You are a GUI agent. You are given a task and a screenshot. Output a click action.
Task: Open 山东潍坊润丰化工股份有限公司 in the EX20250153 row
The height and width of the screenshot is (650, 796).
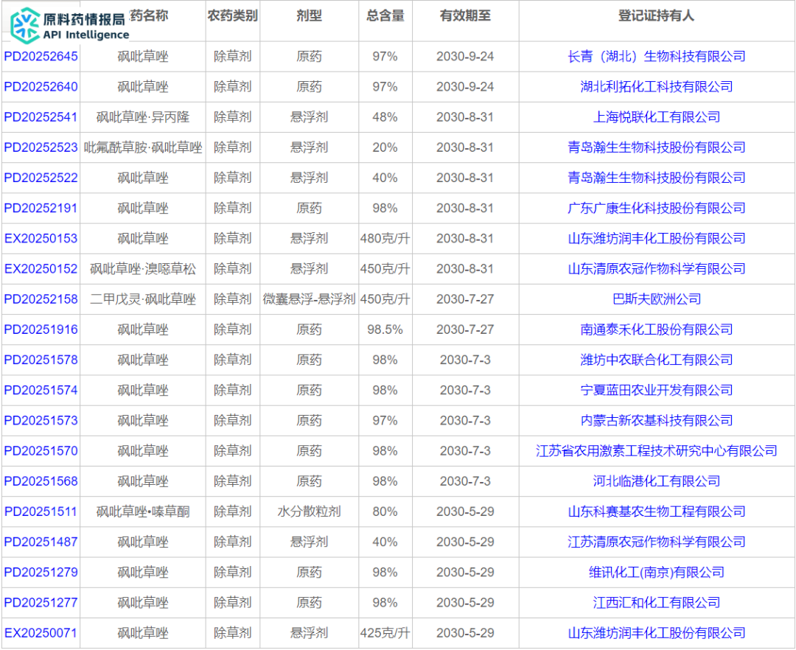click(657, 239)
